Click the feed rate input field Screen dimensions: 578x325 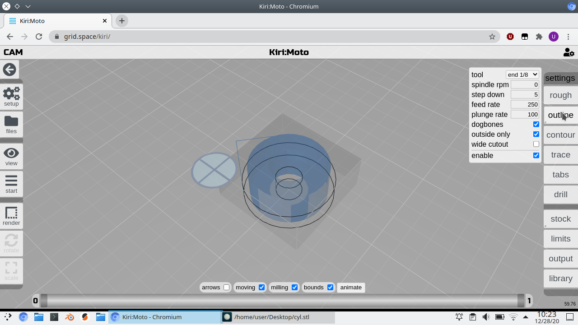tap(524, 104)
